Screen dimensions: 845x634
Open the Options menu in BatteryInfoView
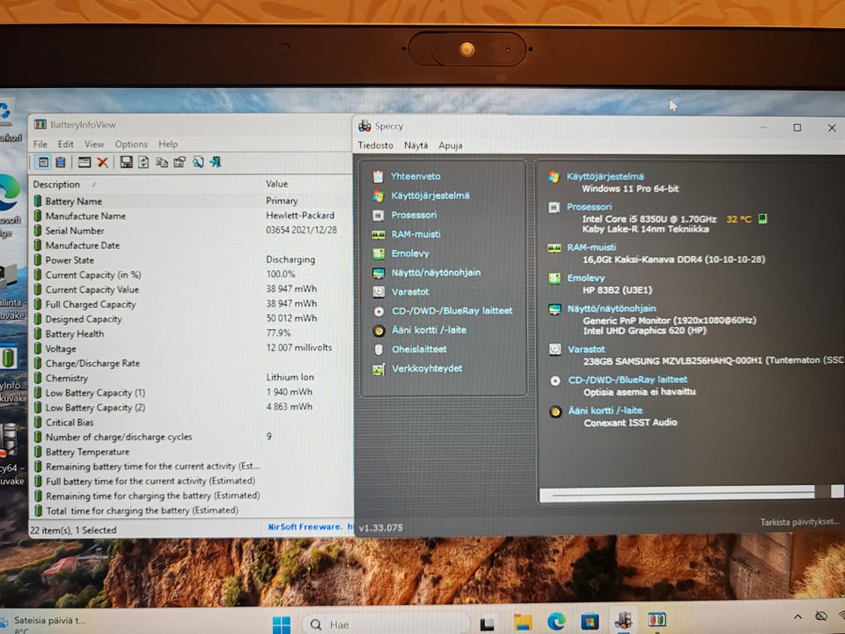tap(131, 144)
